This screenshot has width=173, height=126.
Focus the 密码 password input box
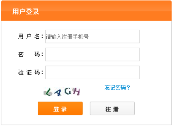[92, 54]
